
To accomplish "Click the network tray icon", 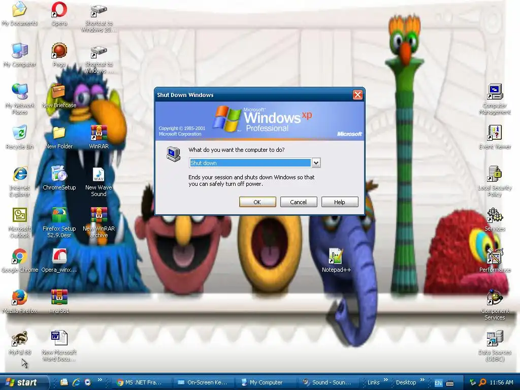I will [x=473, y=382].
